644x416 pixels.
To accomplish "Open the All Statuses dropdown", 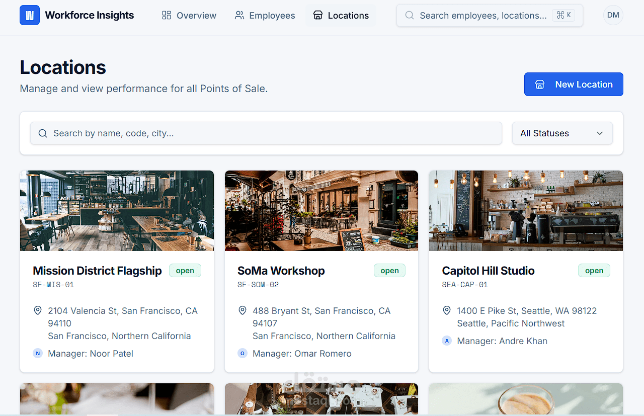I will pos(562,133).
